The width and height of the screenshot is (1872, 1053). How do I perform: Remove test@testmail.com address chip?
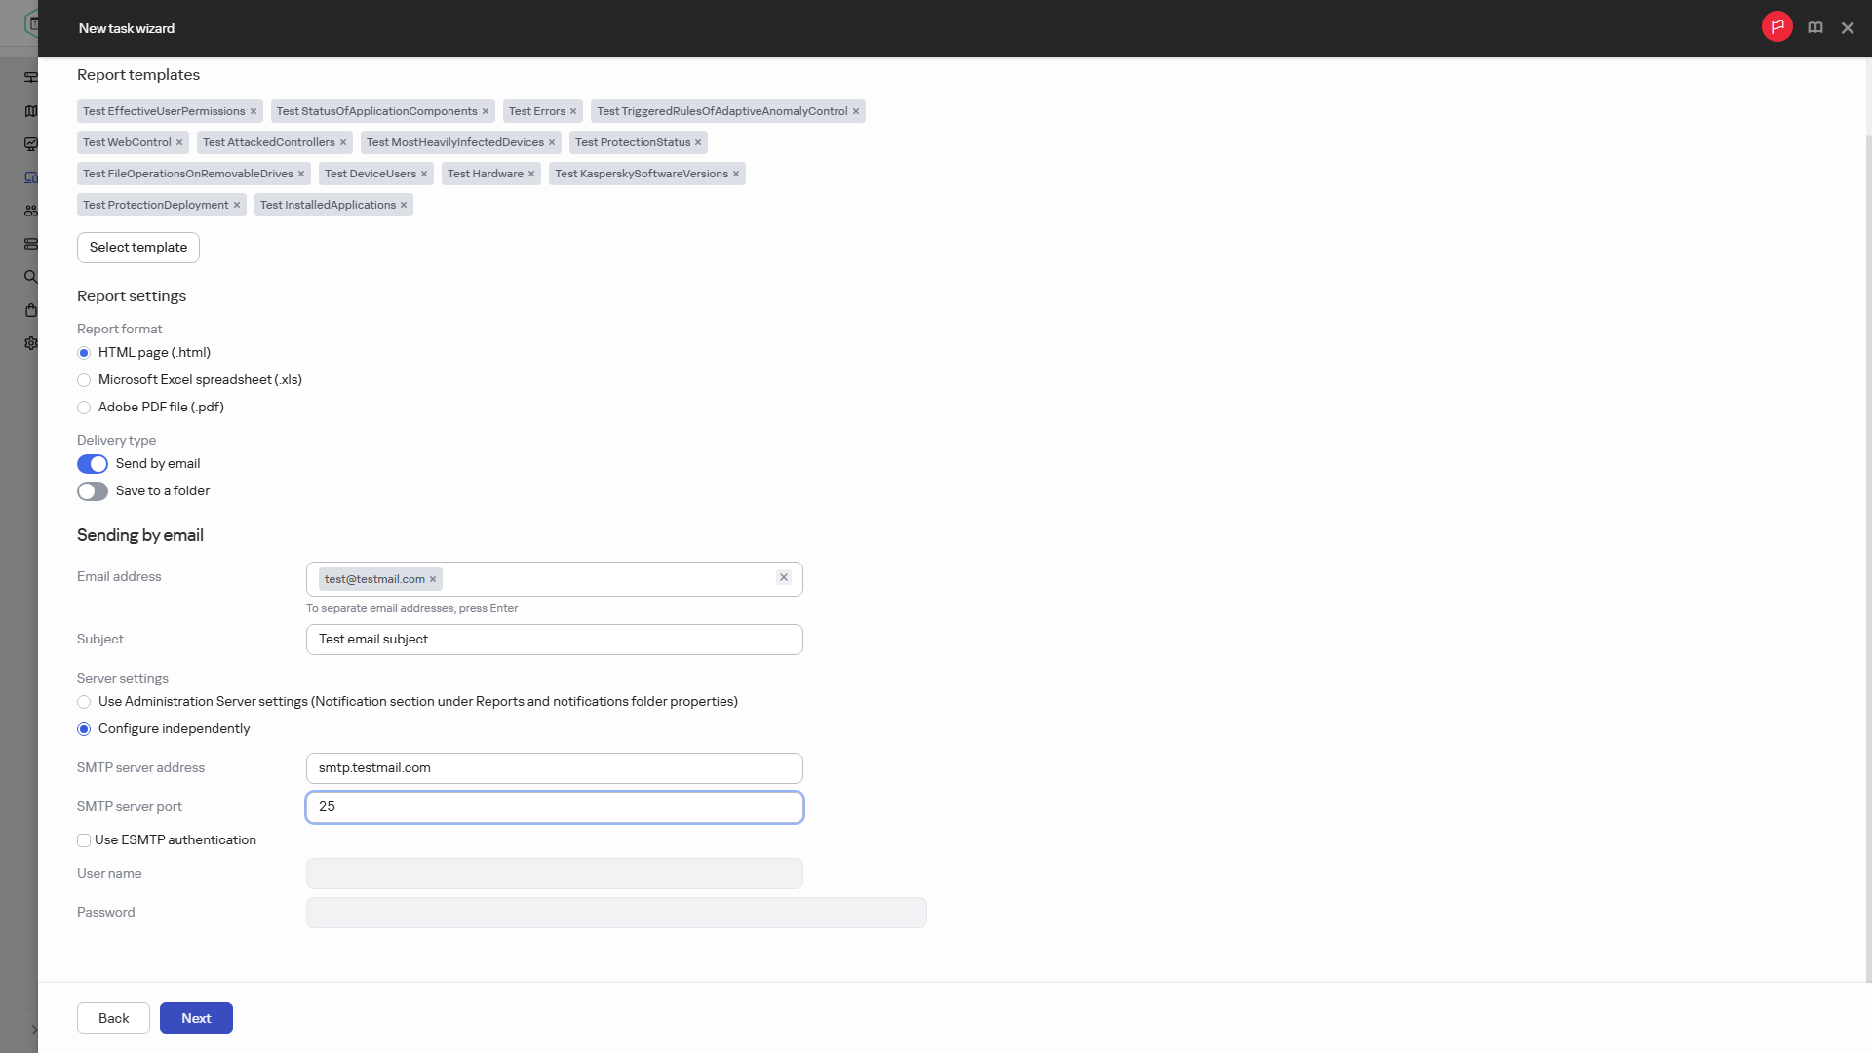(433, 580)
